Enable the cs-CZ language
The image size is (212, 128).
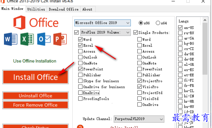tap(180, 48)
